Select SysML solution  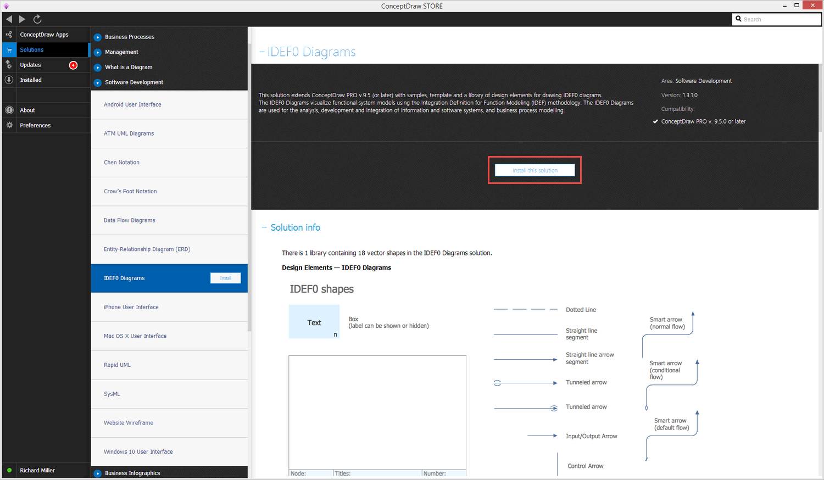point(169,394)
